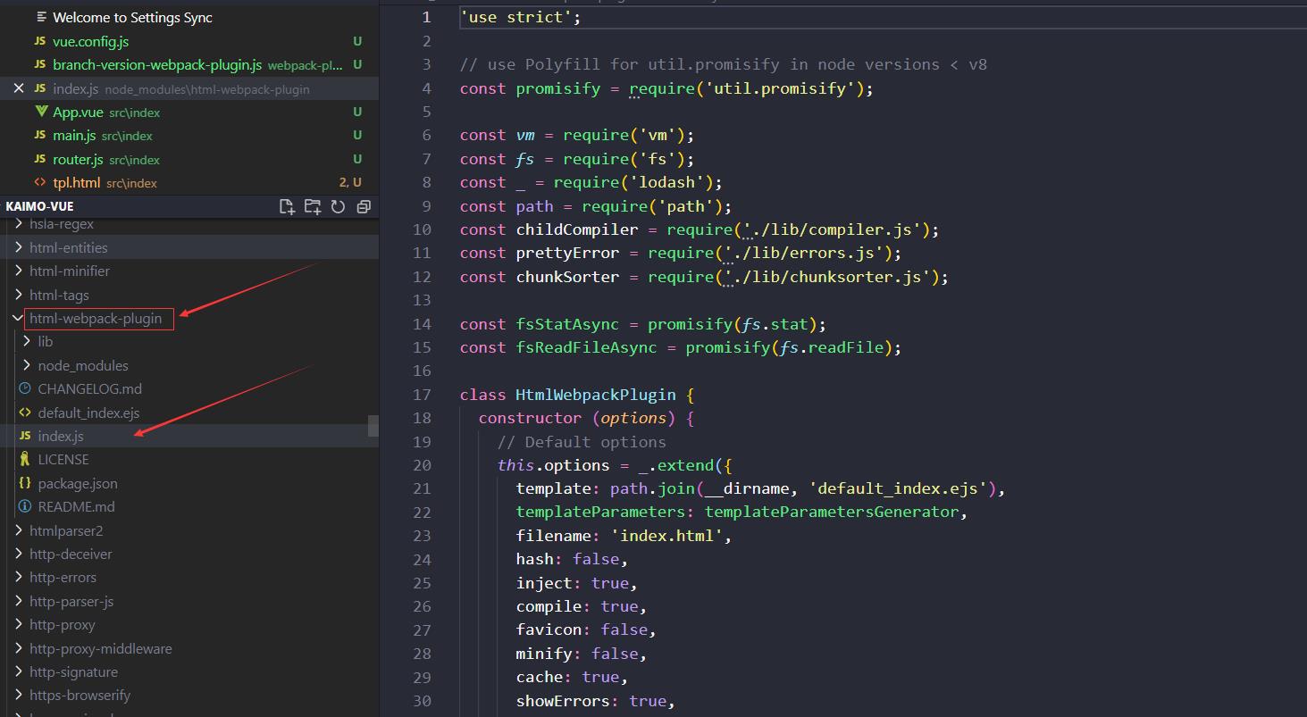Select index.js under html-webpack-plugin tree
Image resolution: width=1307 pixels, height=717 pixels.
click(61, 436)
